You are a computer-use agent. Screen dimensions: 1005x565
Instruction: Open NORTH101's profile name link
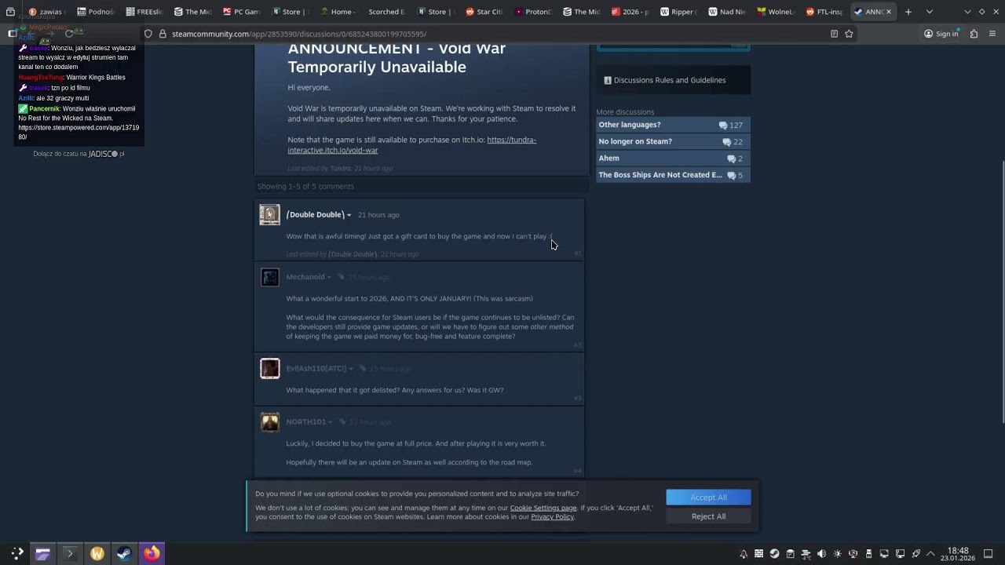306,422
